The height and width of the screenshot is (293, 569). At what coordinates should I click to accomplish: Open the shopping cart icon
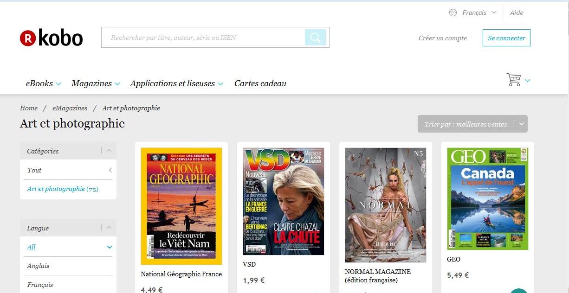coord(514,80)
